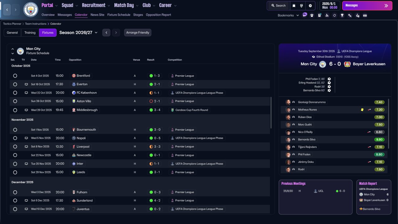This screenshot has height=224, width=398.
Task: Open the News Site tab
Action: click(97, 15)
